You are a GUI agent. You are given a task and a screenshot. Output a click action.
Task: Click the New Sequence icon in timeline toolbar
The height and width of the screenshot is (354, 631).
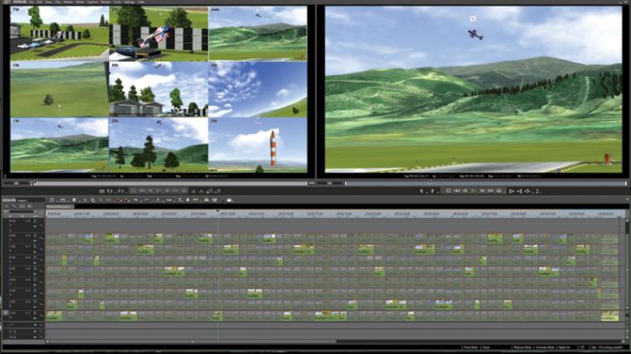click(x=52, y=200)
